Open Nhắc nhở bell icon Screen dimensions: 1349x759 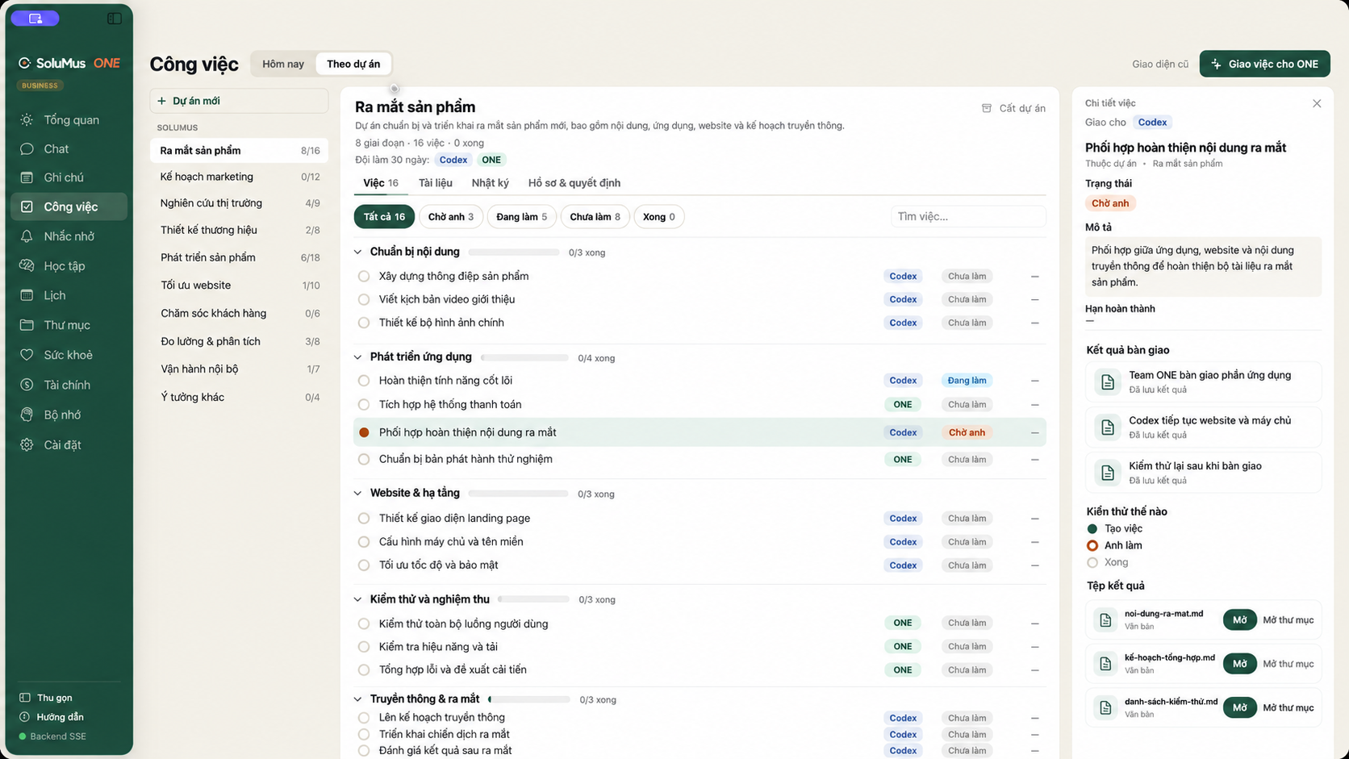click(27, 236)
